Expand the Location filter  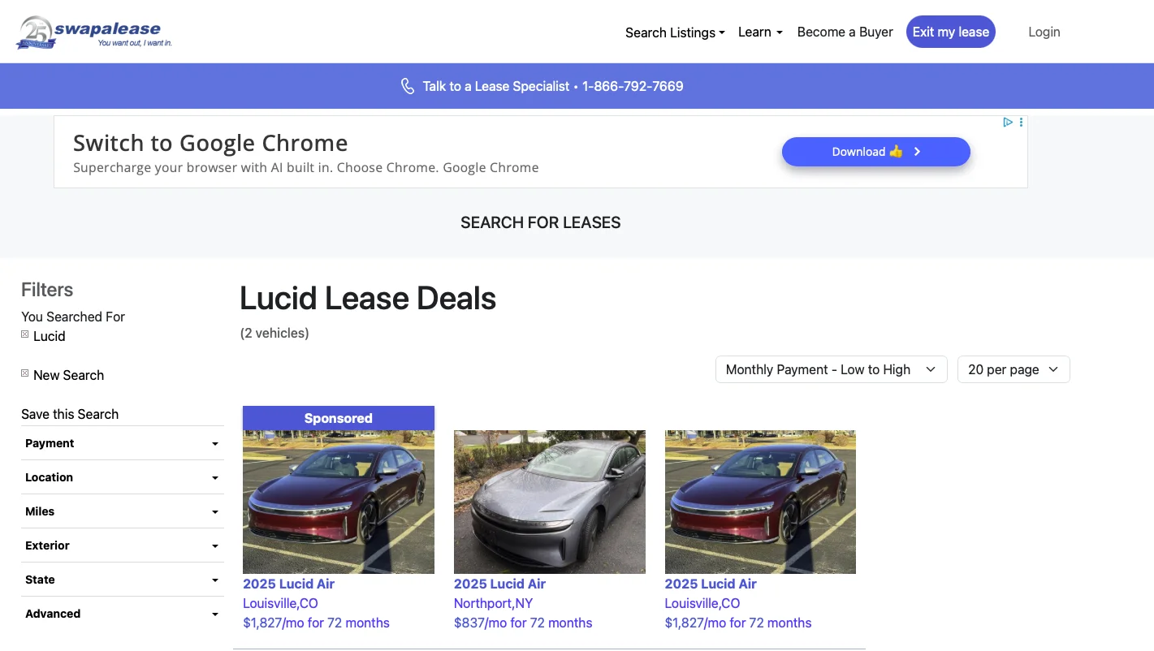click(x=123, y=477)
